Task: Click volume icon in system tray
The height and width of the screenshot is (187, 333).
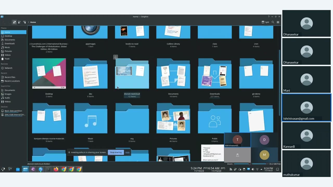Action: [253, 169]
